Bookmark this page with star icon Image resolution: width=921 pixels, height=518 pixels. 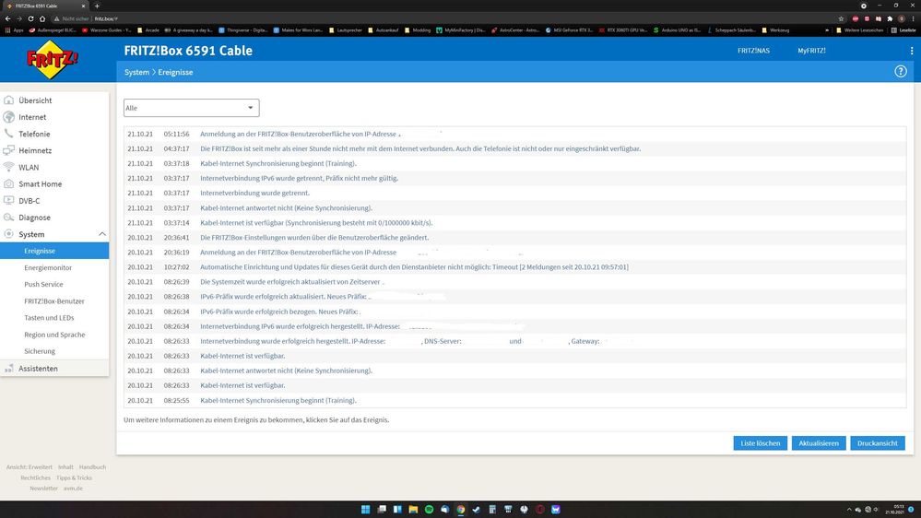click(841, 18)
